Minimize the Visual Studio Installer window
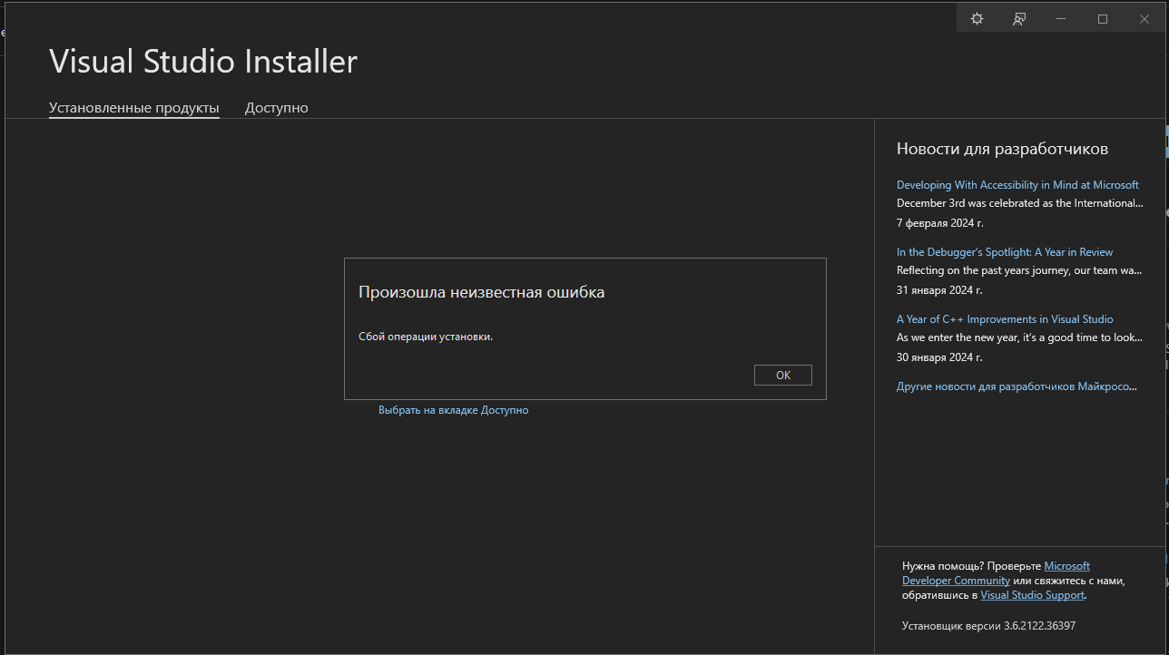The height and width of the screenshot is (655, 1169). tap(1061, 18)
